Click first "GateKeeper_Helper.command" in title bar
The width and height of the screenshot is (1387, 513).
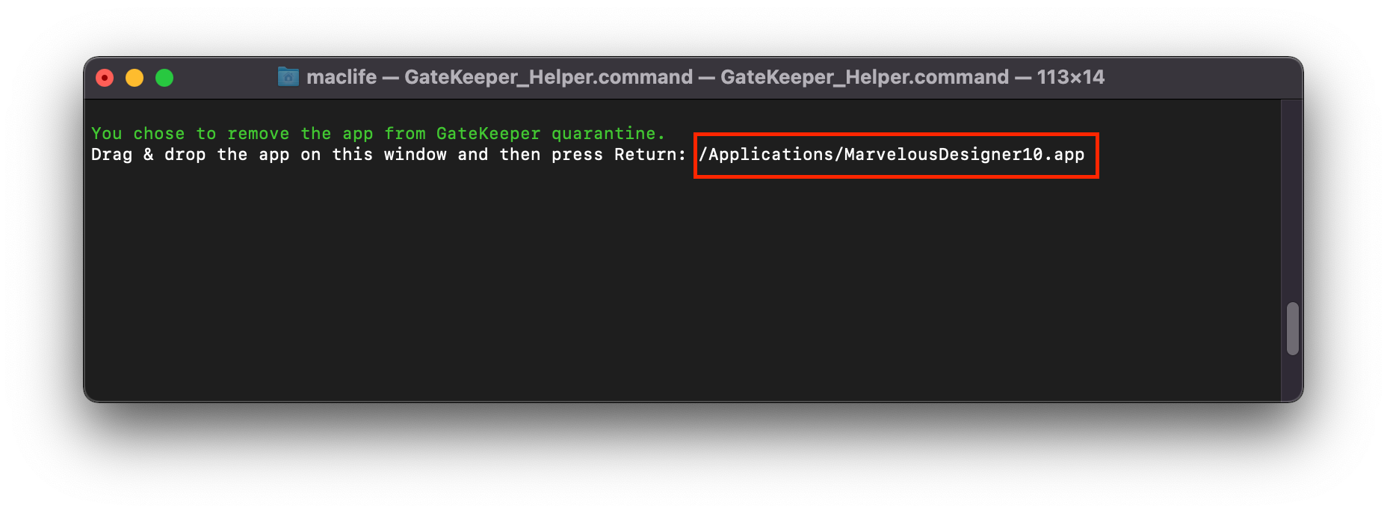click(x=549, y=77)
